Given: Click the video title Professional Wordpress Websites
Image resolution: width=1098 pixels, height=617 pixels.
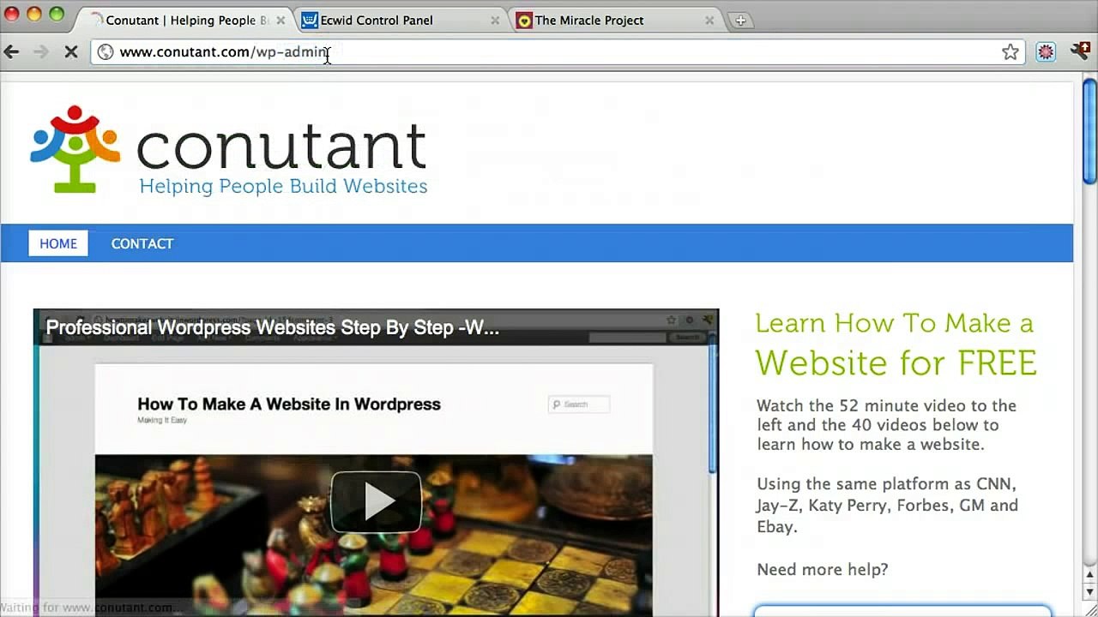Looking at the screenshot, I should (x=272, y=327).
